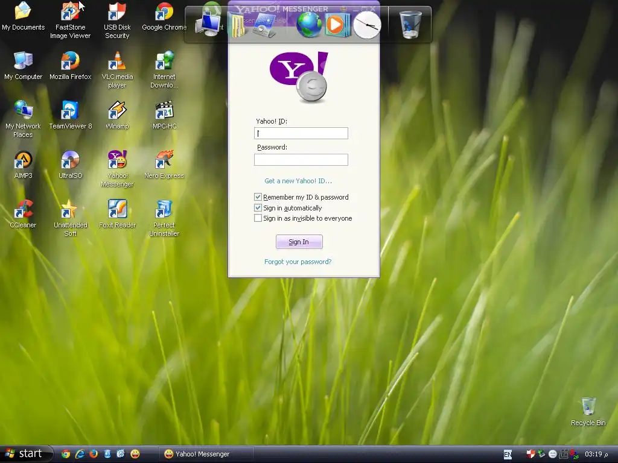Click USB Disk Security tray shield icon
Screen dimensions: 618x463
click(530, 454)
